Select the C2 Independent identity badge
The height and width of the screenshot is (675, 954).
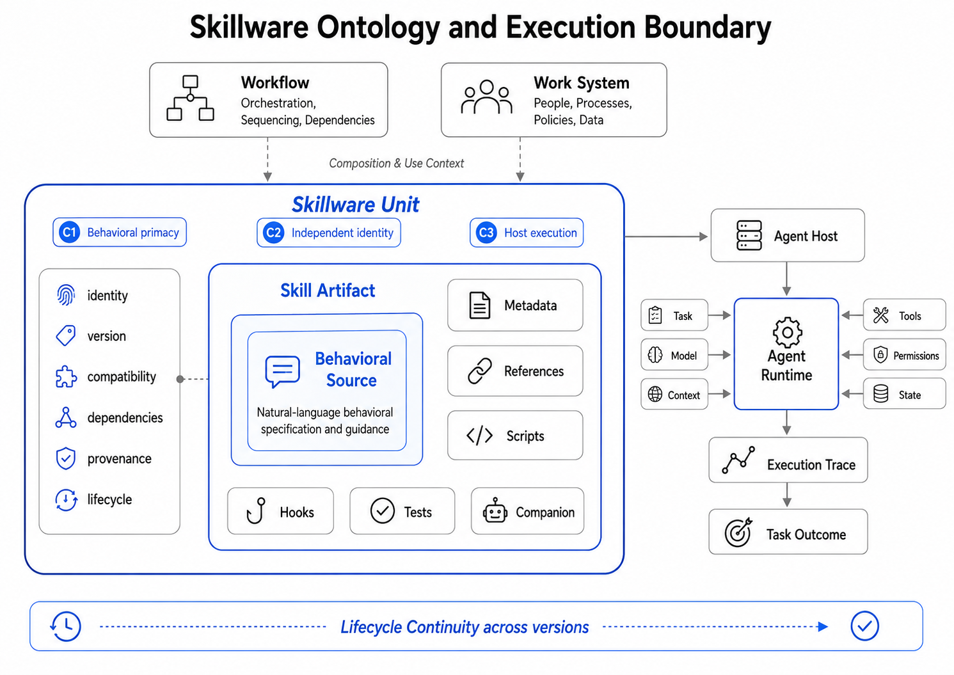tap(329, 232)
